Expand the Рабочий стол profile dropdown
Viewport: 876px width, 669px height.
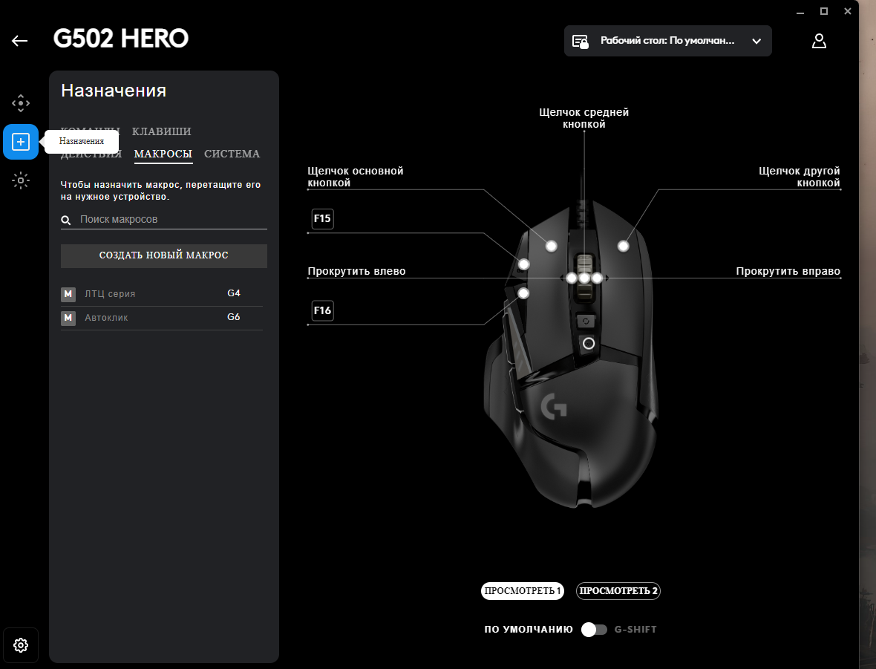pyautogui.click(x=756, y=42)
